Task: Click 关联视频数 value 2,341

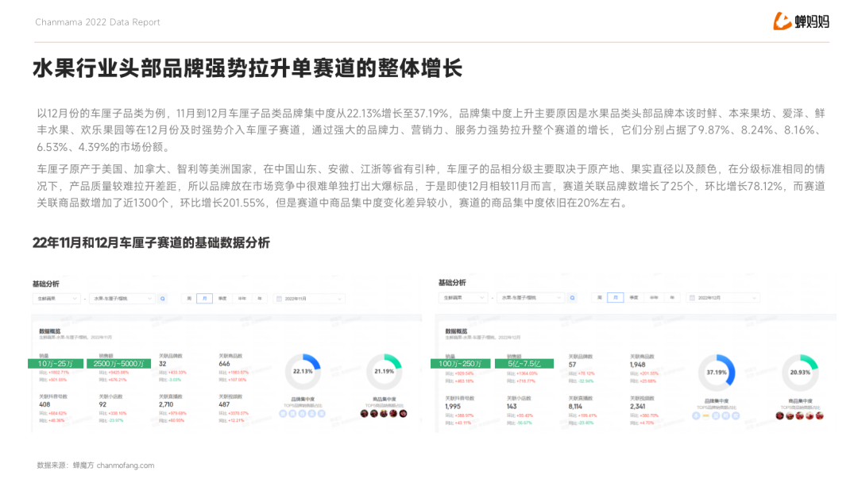Action: tap(637, 407)
